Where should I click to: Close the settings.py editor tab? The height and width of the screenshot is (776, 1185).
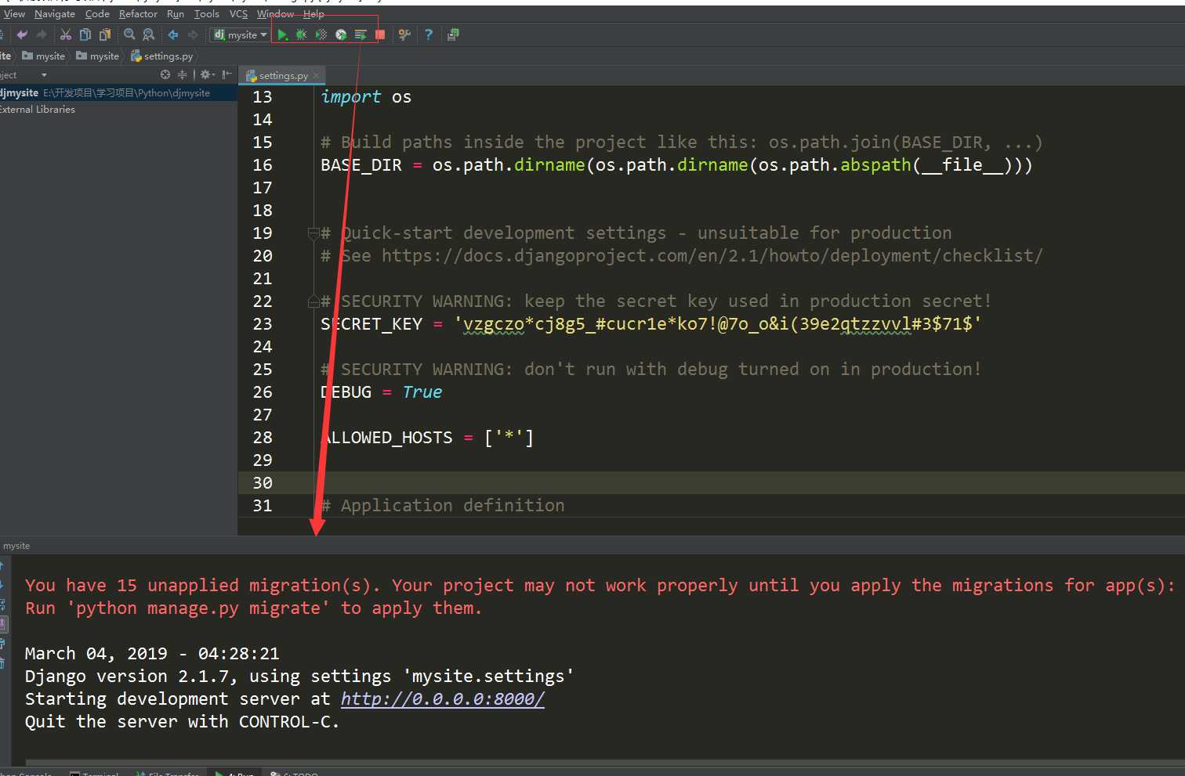(x=316, y=76)
